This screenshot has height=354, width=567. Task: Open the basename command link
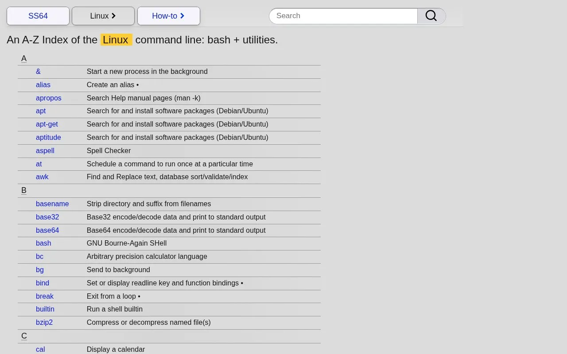(52, 204)
